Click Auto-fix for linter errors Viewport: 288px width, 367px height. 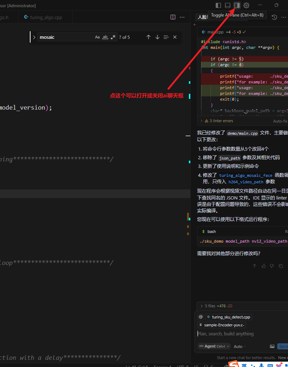tap(280, 121)
